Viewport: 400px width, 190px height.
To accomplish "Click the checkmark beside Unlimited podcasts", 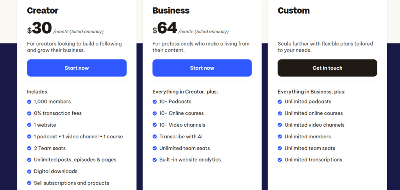I will [x=280, y=102].
